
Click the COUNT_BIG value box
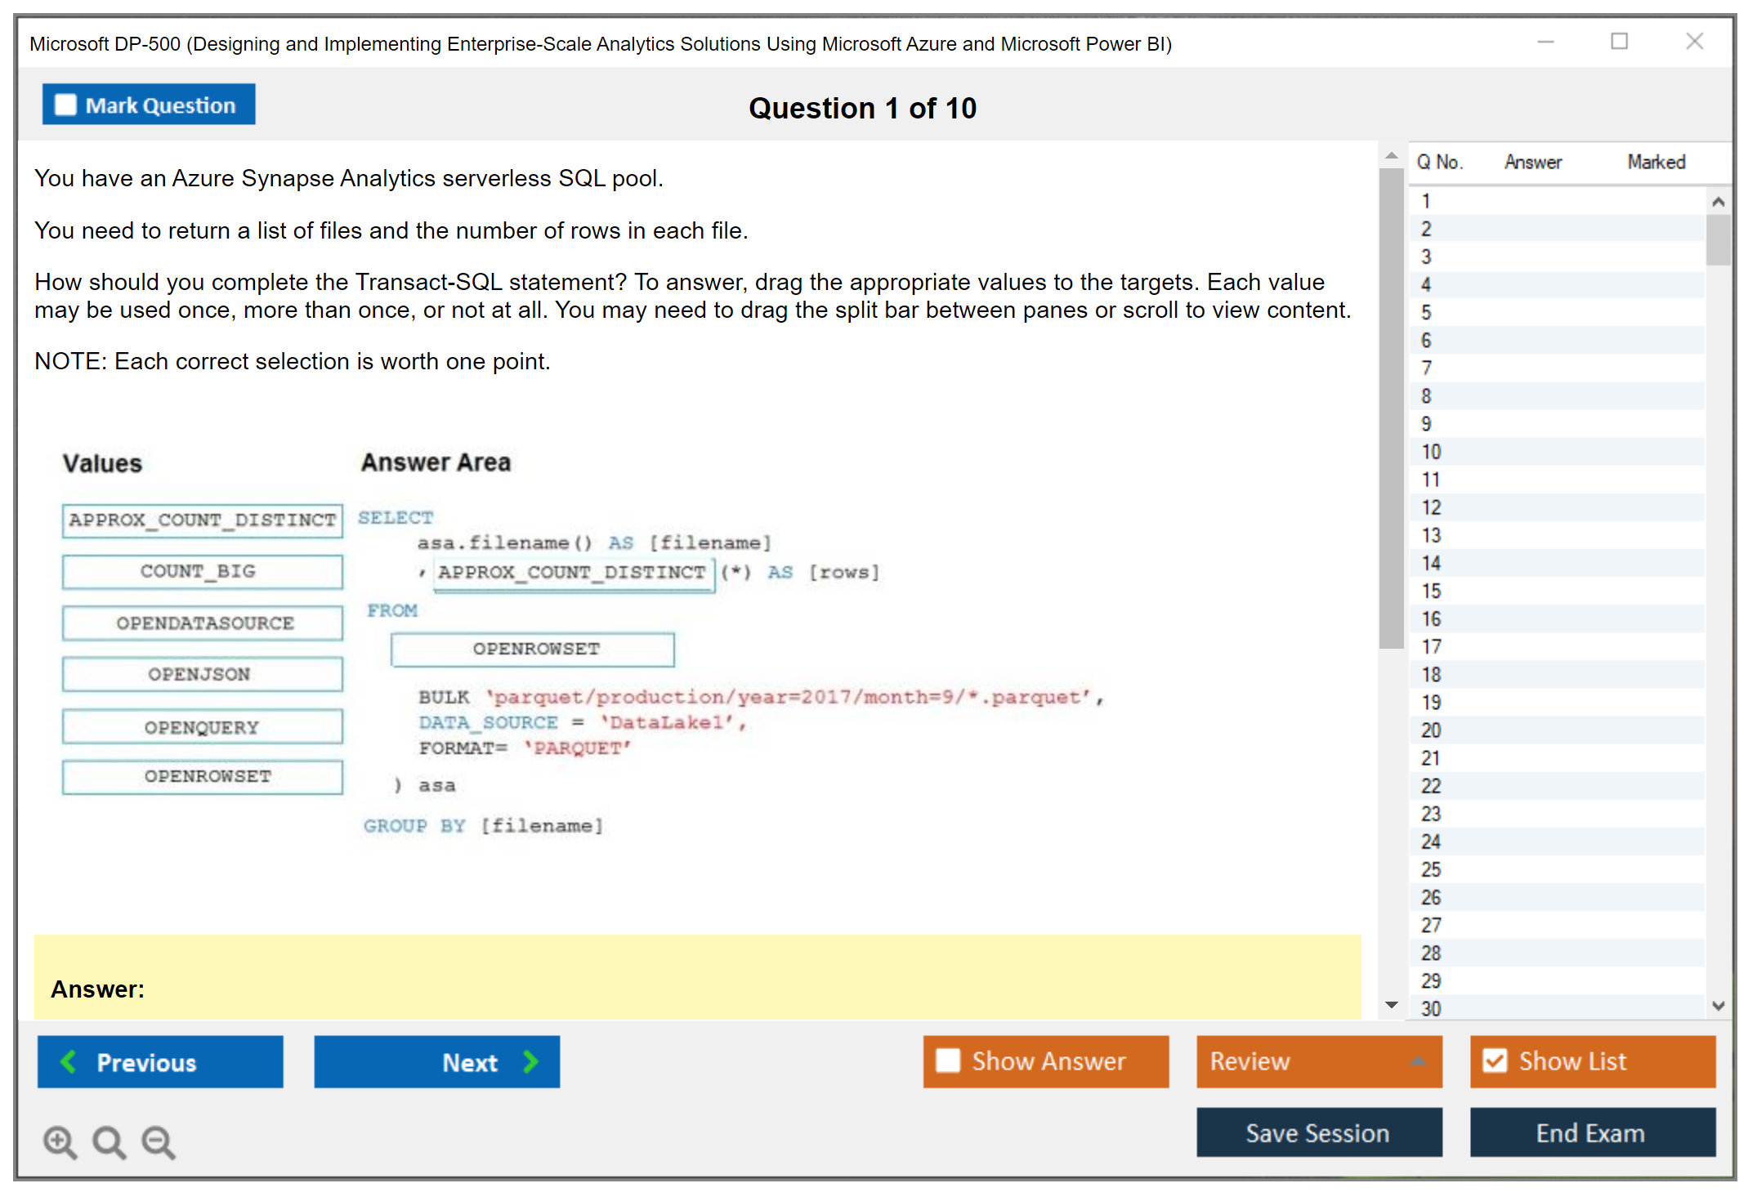pyautogui.click(x=202, y=571)
